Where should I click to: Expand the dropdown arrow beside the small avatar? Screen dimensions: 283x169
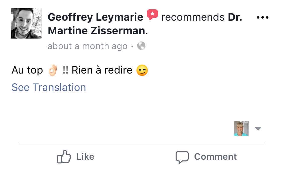click(x=258, y=128)
